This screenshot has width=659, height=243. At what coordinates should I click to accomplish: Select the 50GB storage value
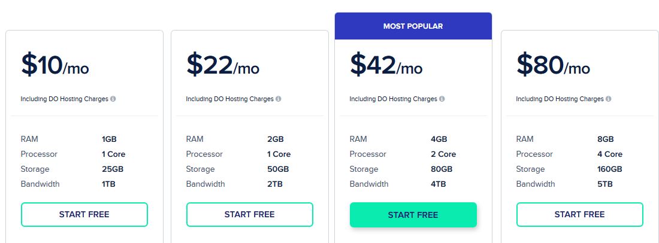tap(278, 169)
